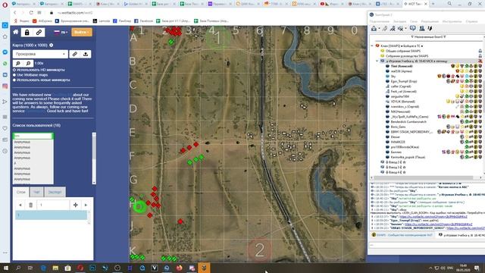Copy map link icon beside map dropdown

pos(74,54)
